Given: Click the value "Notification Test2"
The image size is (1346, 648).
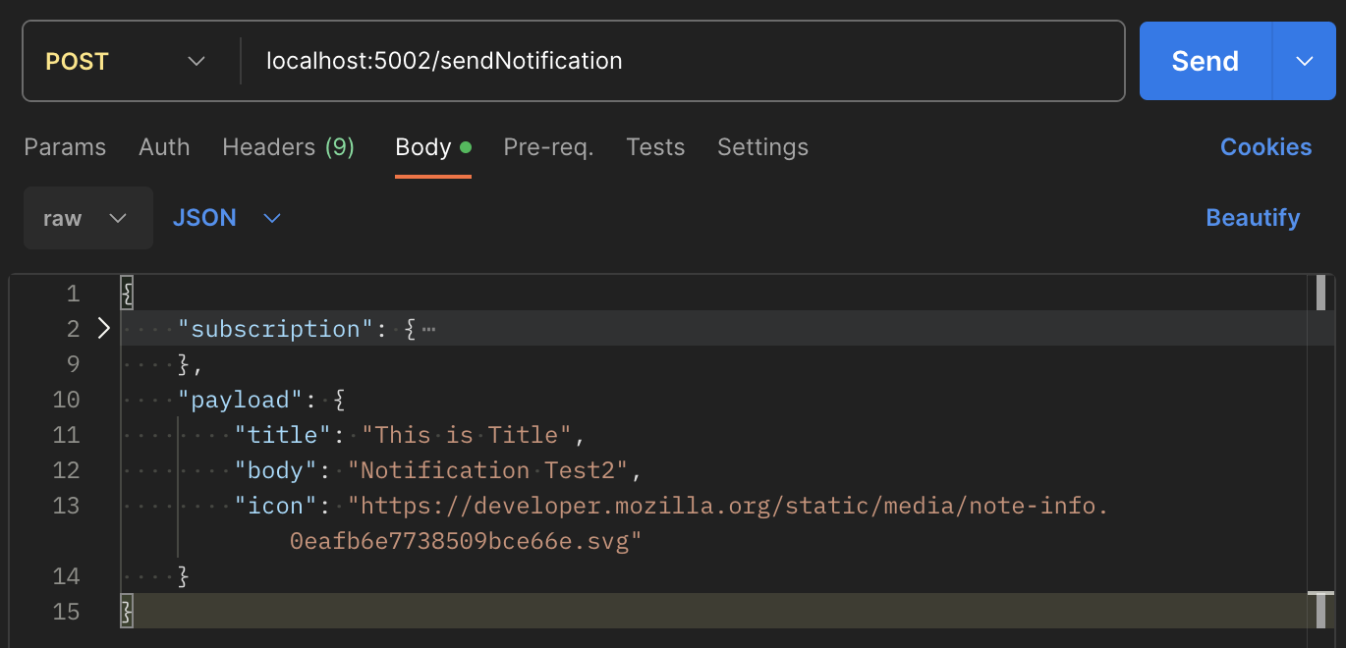Looking at the screenshot, I should pyautogui.click(x=487, y=470).
